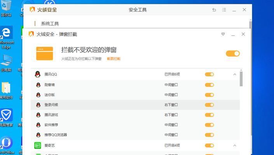Click the penguin icon beside 迷你版
Viewport: 274px width, 155px height.
[x=38, y=95]
